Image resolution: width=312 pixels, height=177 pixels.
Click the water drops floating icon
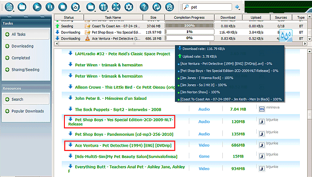point(286,36)
